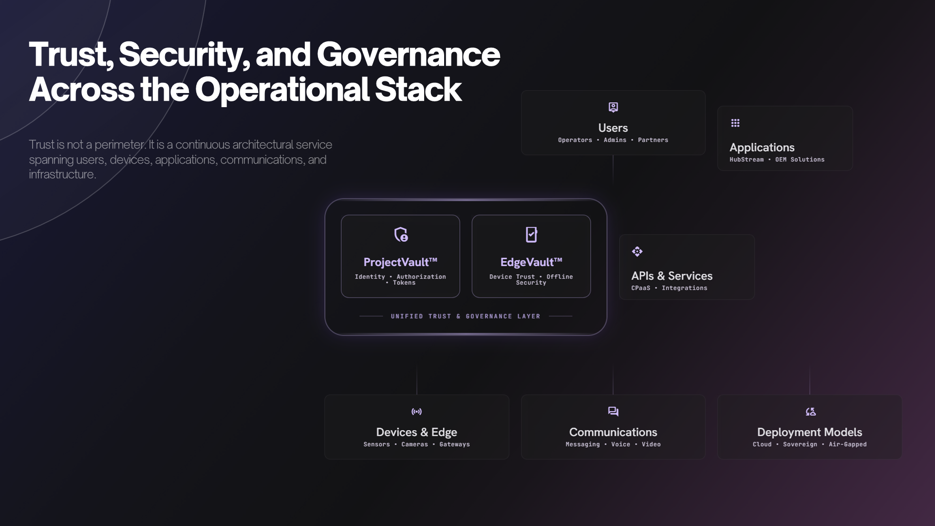The image size is (935, 526).
Task: Click 'Sensors • Cameras • Gateways' subtitle
Action: (x=417, y=444)
